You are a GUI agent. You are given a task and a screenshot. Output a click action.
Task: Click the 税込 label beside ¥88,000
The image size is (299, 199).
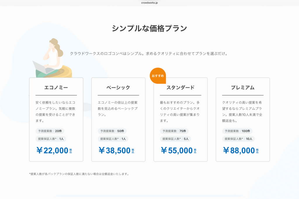tap(257, 151)
